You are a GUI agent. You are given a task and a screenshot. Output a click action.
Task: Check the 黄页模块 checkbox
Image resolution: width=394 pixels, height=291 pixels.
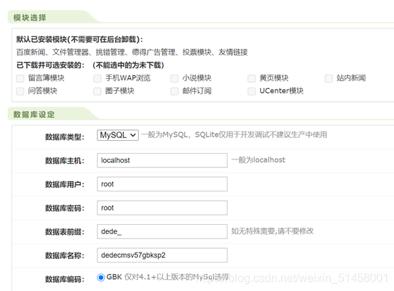click(x=252, y=79)
